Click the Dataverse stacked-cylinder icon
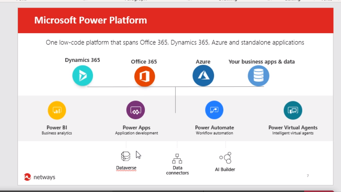 coord(126,156)
